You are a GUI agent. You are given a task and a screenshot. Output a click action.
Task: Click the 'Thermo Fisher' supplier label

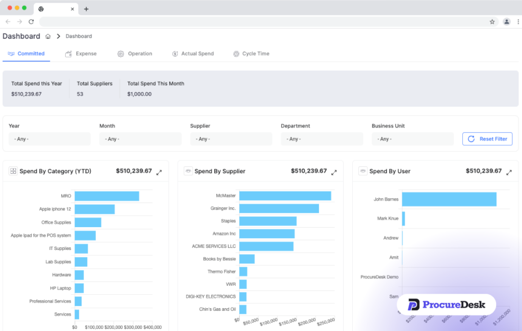click(x=222, y=271)
